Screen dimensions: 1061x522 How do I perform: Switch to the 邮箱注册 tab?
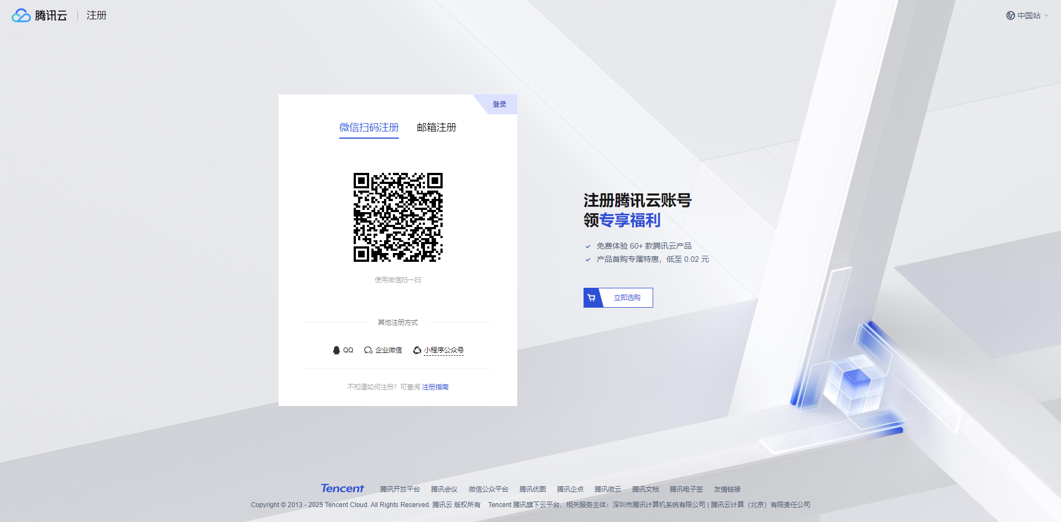coord(437,128)
